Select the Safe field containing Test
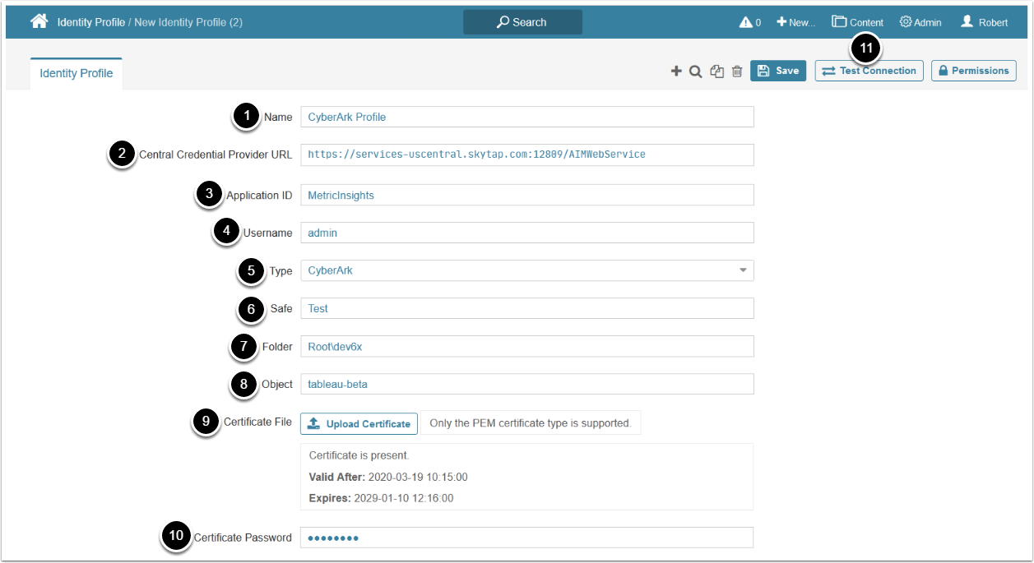This screenshot has height=563, width=1034. tap(527, 308)
